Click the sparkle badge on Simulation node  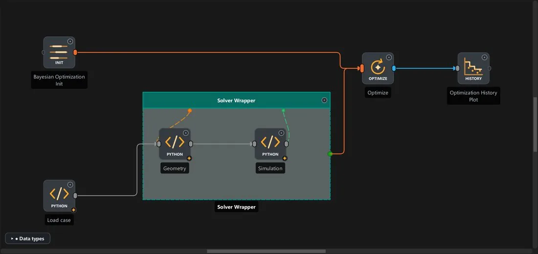click(285, 158)
